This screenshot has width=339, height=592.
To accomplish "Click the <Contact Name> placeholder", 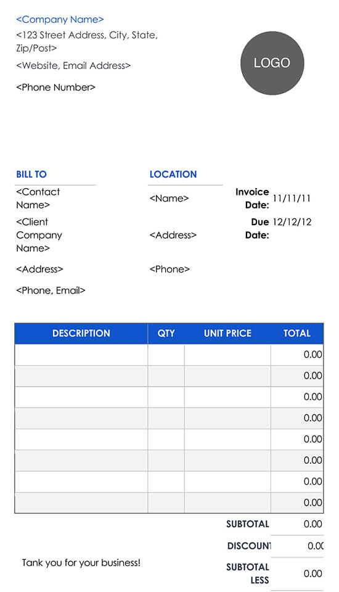I will point(38,198).
